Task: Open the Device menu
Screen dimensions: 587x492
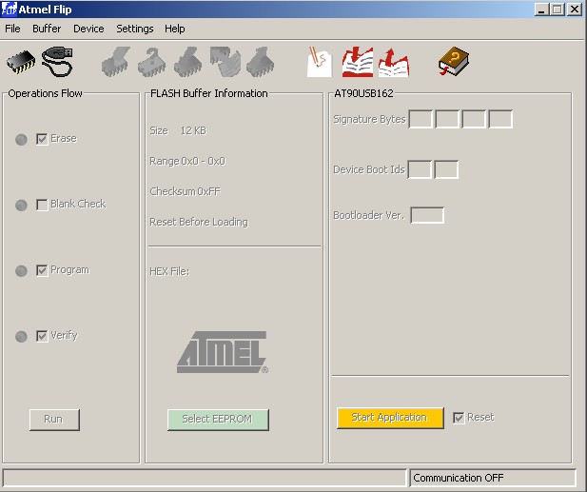Action: pos(88,29)
